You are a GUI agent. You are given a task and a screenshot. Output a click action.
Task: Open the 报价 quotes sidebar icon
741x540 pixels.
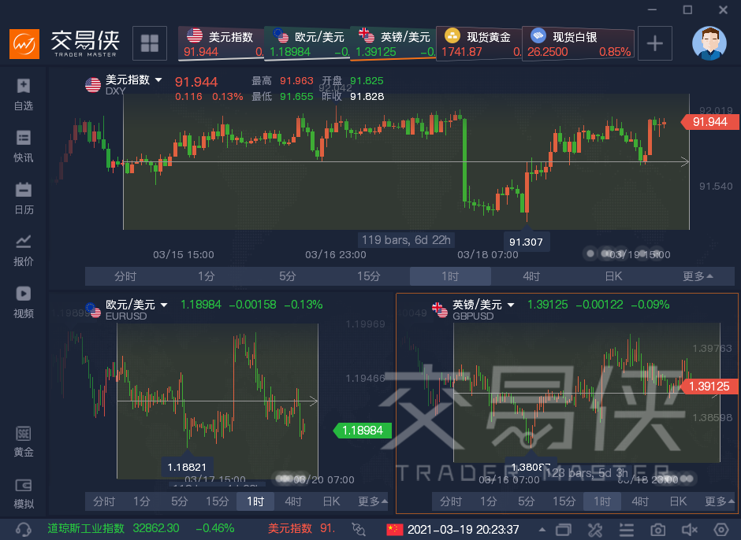coord(23,250)
